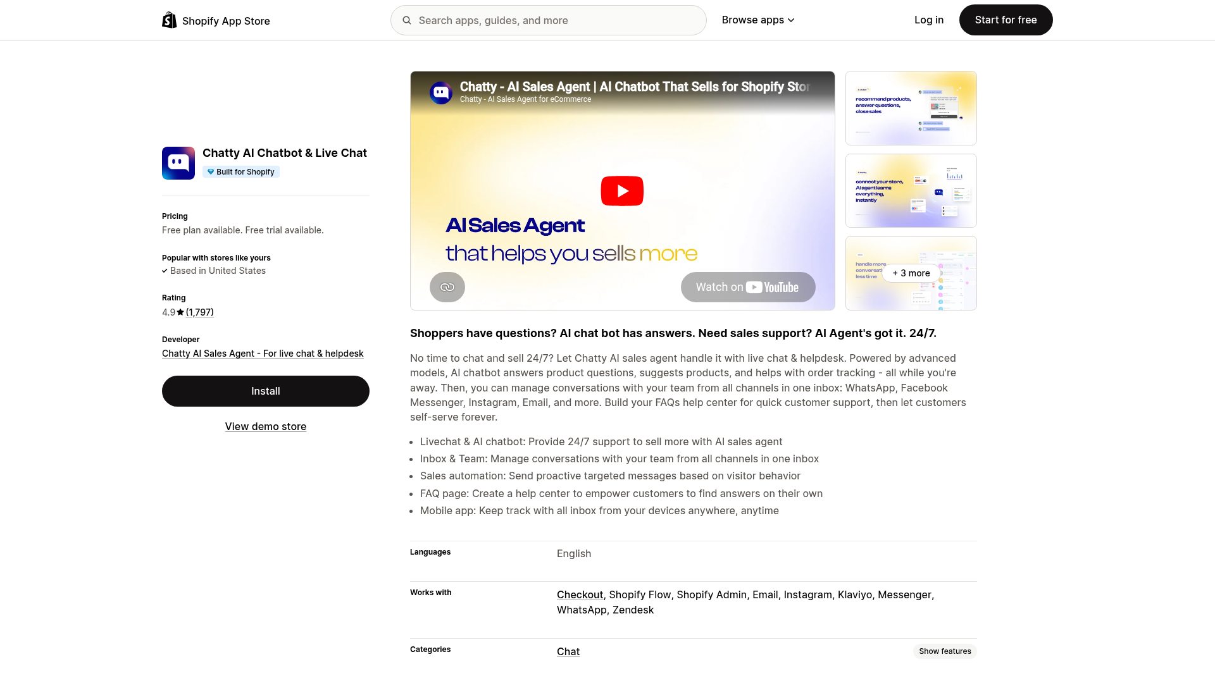Open the Chat category link
1215x683 pixels.
pyautogui.click(x=568, y=652)
